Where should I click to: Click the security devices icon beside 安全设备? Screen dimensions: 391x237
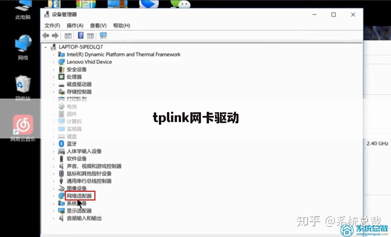point(61,69)
